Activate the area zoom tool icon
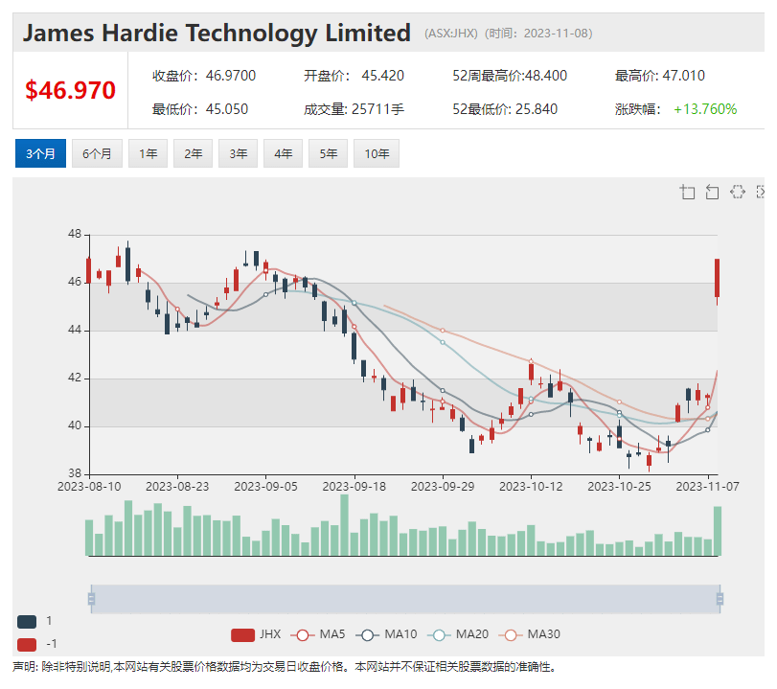This screenshot has width=777, height=689. (x=688, y=192)
